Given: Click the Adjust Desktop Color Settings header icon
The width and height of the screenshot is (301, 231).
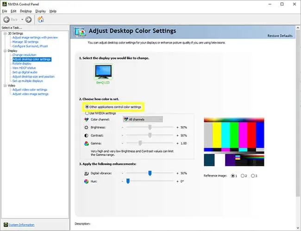Looking at the screenshot, I should click(79, 32).
